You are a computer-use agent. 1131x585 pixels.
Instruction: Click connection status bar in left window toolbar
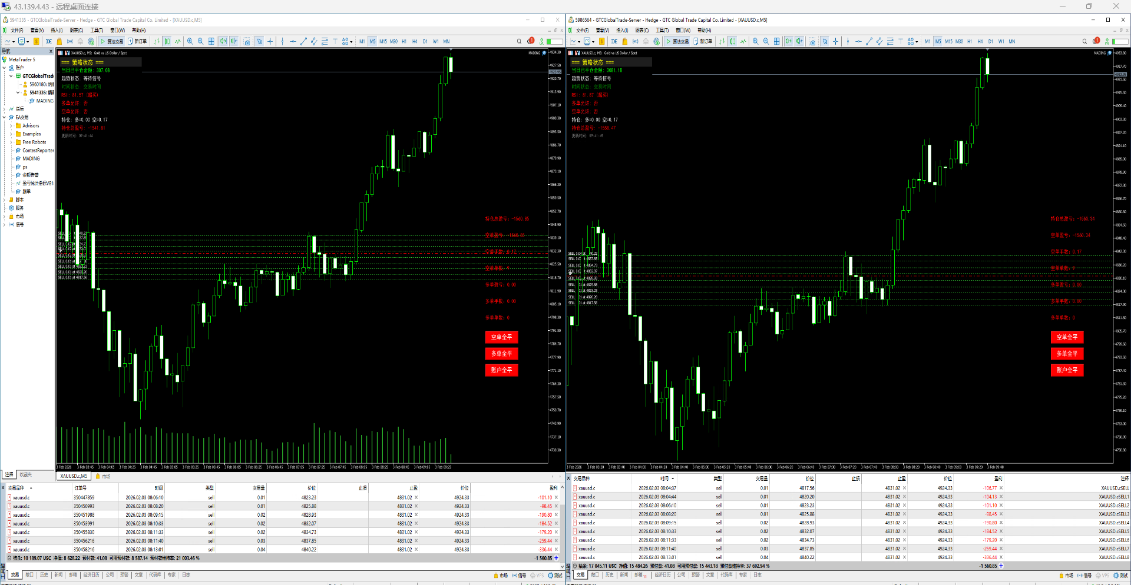[x=554, y=41]
